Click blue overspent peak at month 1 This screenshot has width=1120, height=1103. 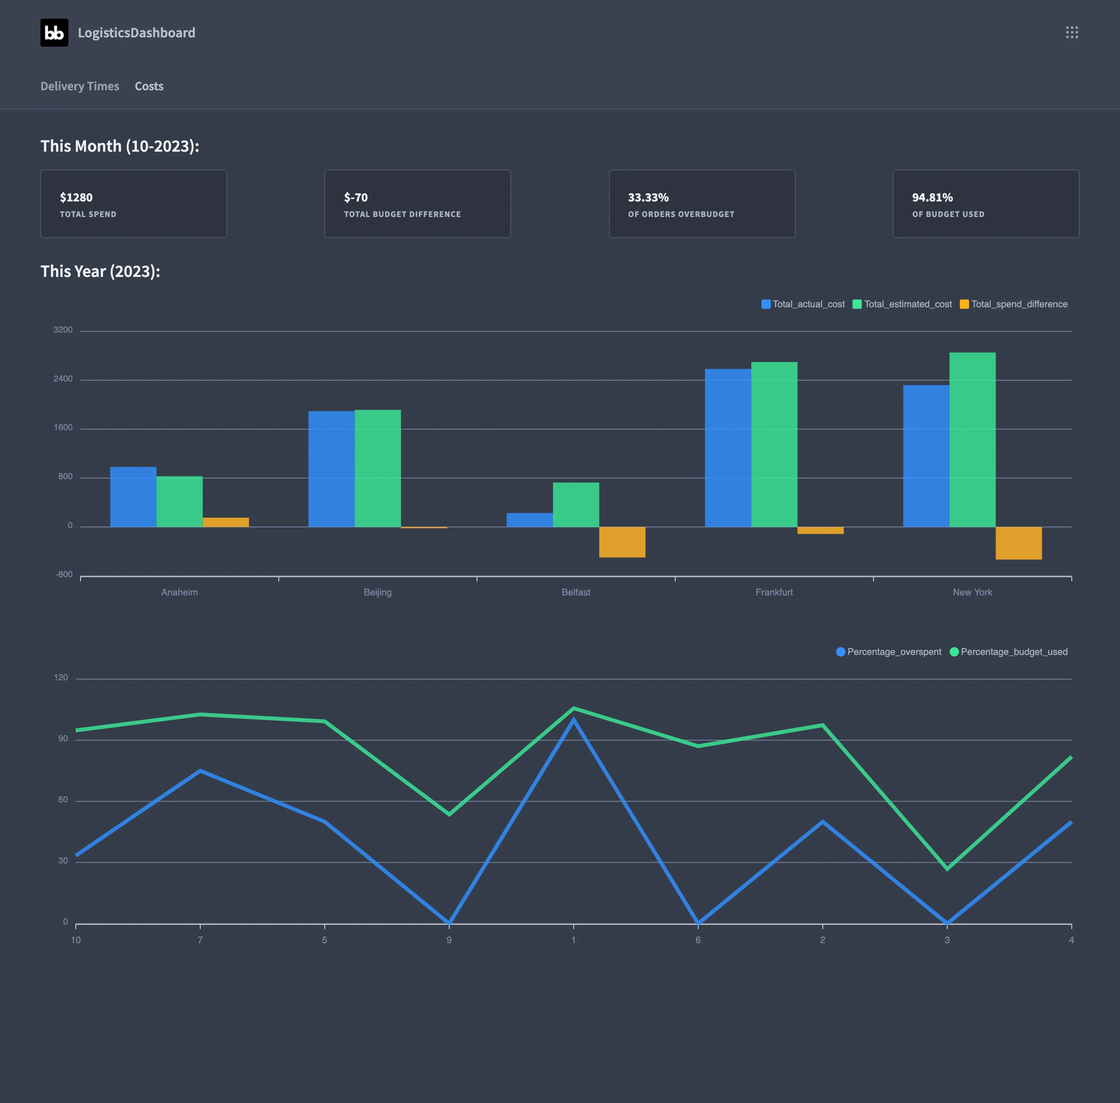pyautogui.click(x=573, y=720)
